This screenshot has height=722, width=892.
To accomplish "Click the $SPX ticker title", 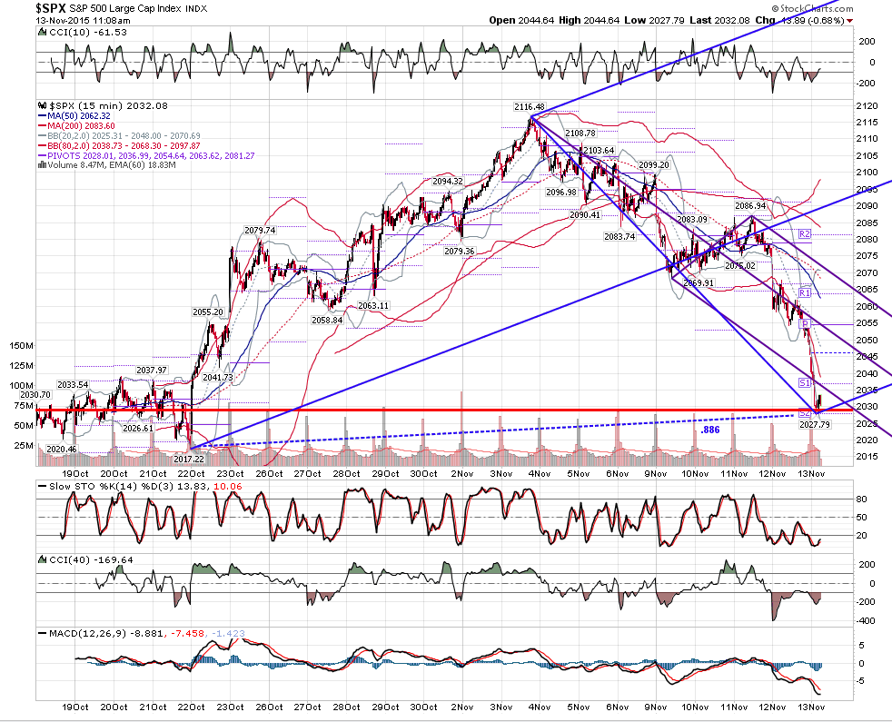I will pyautogui.click(x=51, y=8).
